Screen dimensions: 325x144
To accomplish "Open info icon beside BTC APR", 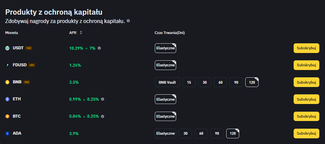I will (102, 116).
